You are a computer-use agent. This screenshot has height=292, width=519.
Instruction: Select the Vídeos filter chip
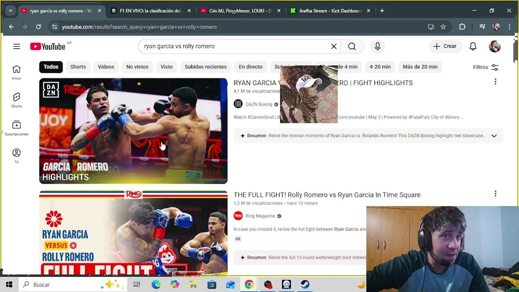click(x=106, y=67)
